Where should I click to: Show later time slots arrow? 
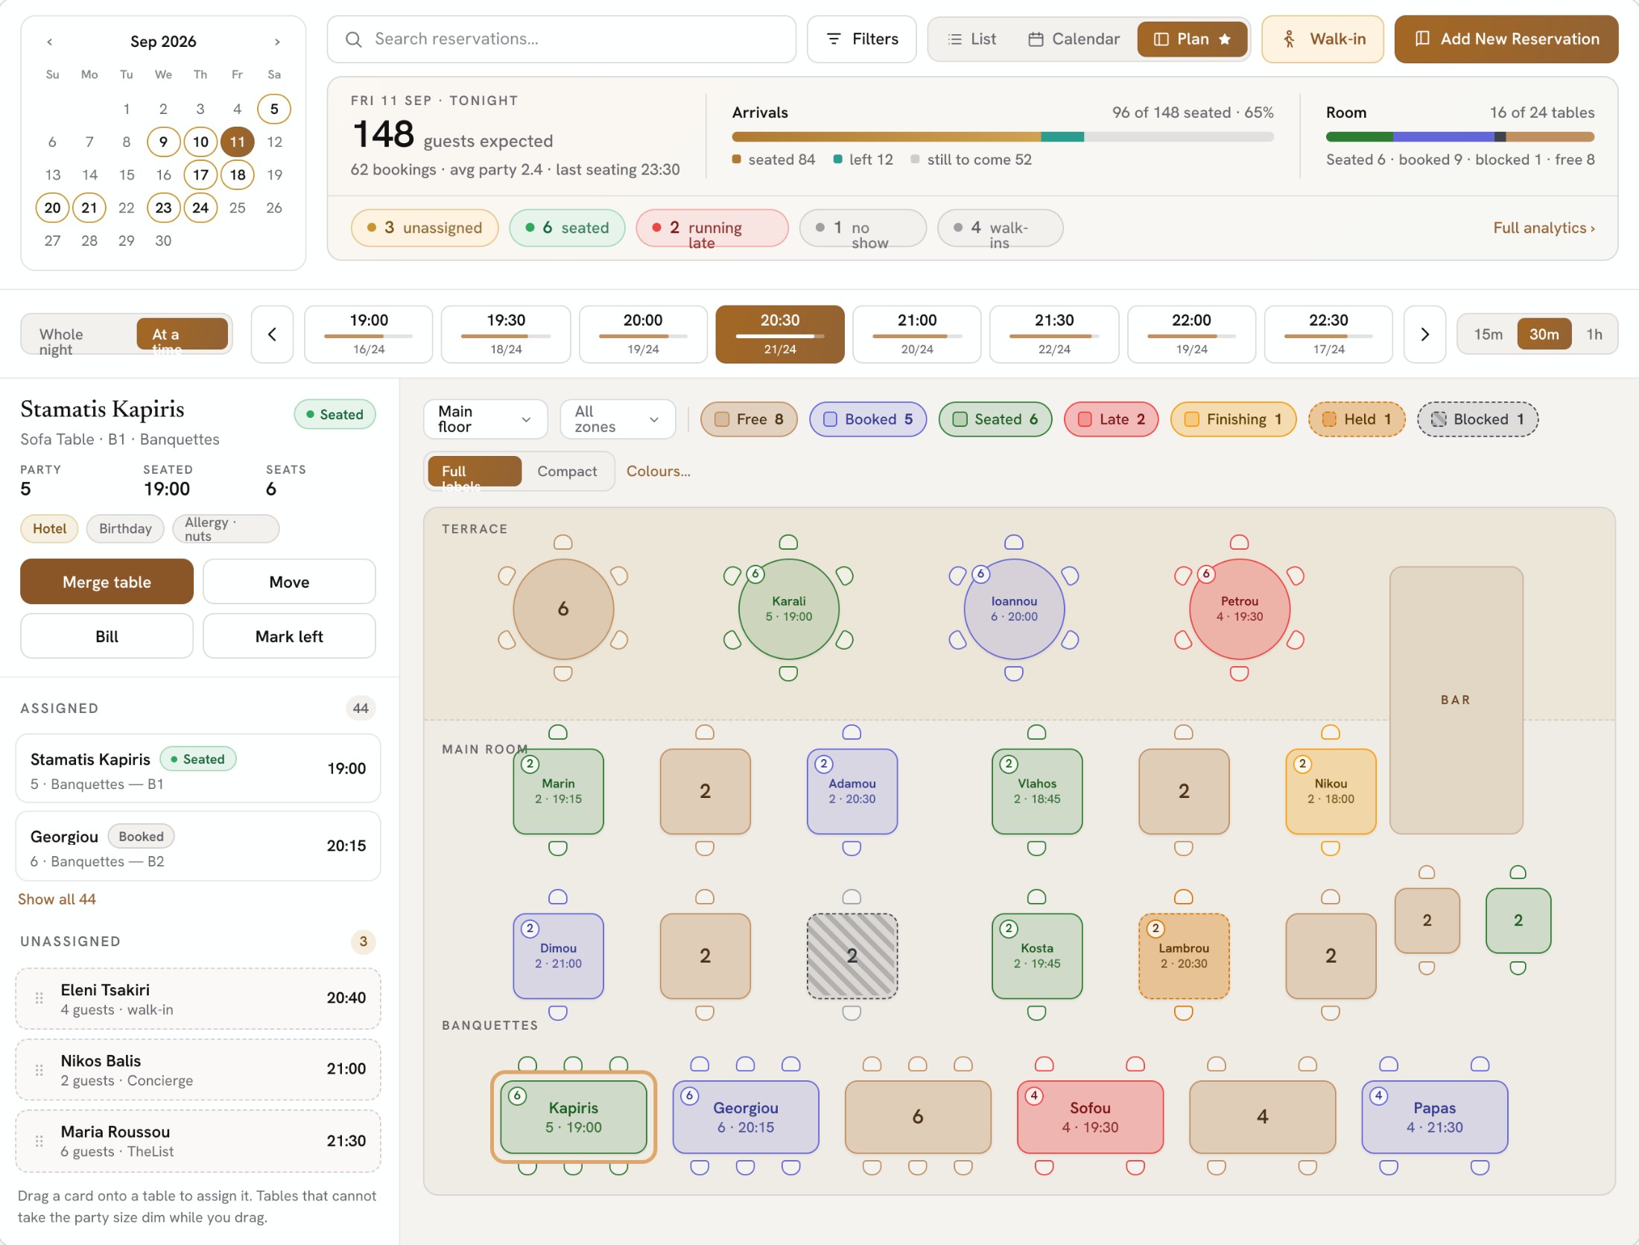pos(1424,335)
